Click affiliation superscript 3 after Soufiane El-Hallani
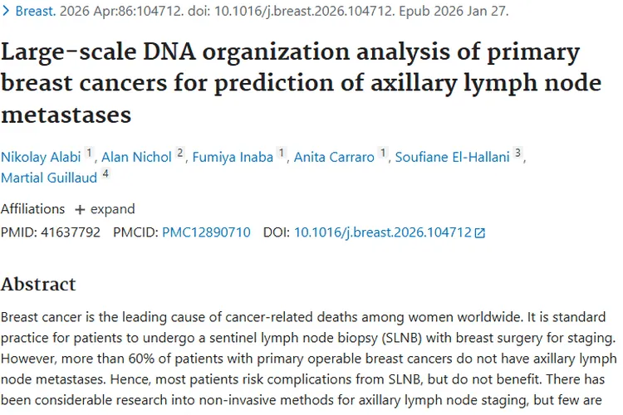Image resolution: width=623 pixels, height=415 pixels. click(x=518, y=153)
